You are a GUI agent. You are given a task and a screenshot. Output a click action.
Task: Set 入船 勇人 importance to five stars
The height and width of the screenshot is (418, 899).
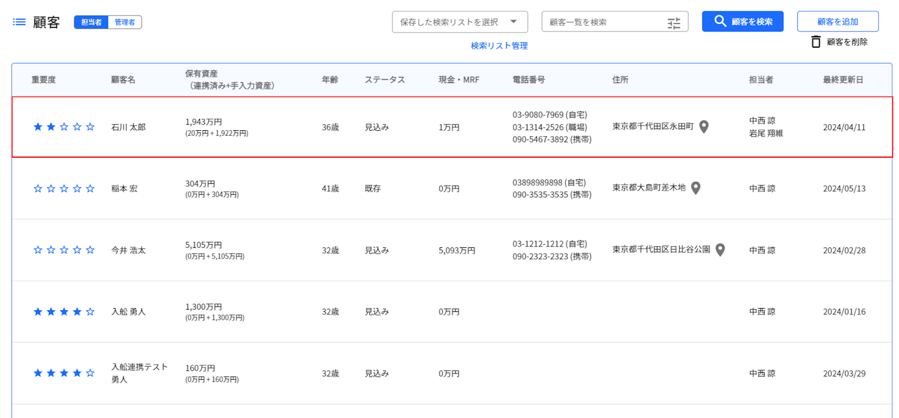point(90,311)
